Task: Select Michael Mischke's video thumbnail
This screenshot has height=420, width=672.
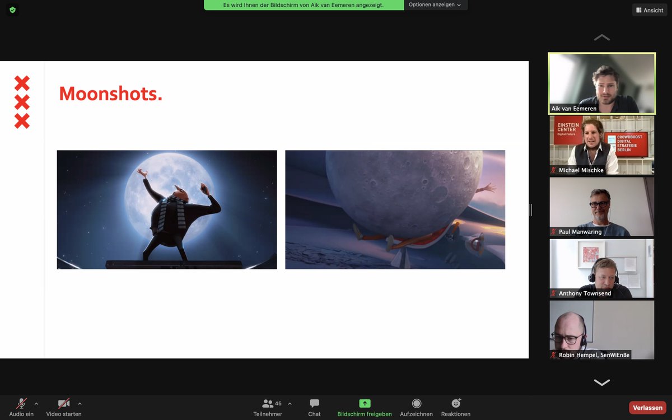Action: point(602,145)
